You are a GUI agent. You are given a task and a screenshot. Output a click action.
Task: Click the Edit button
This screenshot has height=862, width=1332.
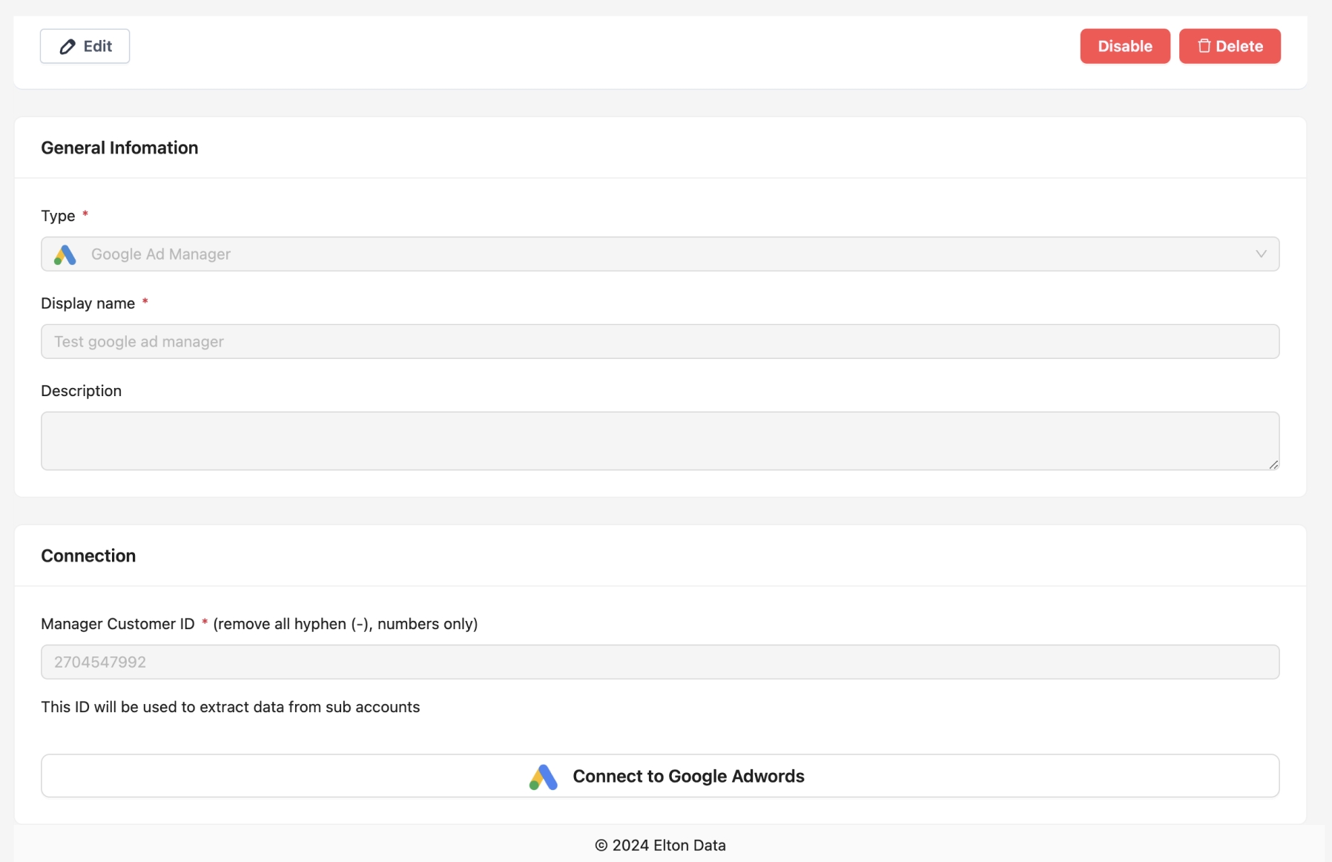pos(84,46)
